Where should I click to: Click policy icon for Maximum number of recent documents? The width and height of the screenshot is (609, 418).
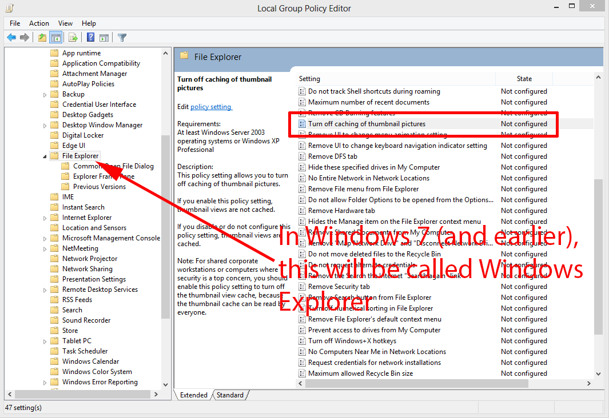pyautogui.click(x=302, y=102)
